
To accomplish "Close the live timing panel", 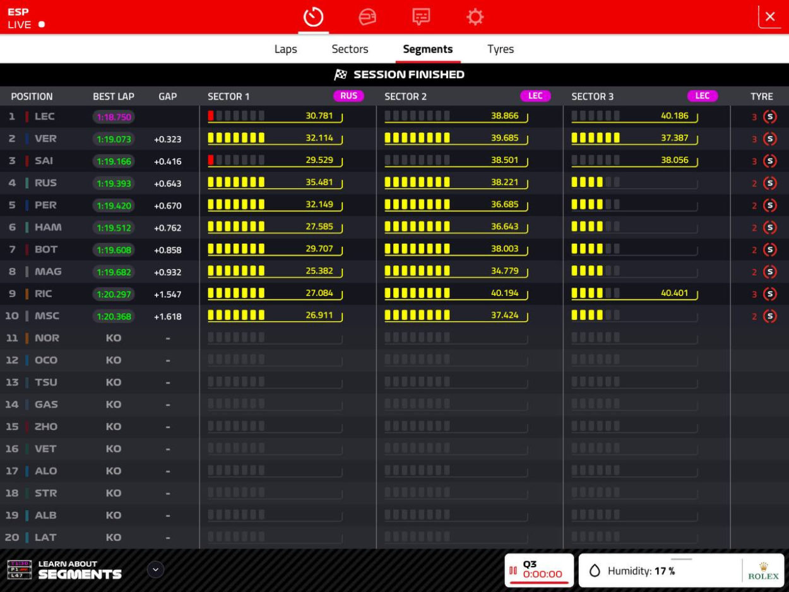I will coord(770,17).
